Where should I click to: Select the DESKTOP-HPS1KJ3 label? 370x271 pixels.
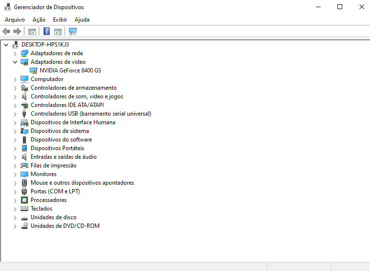pyautogui.click(x=45, y=45)
